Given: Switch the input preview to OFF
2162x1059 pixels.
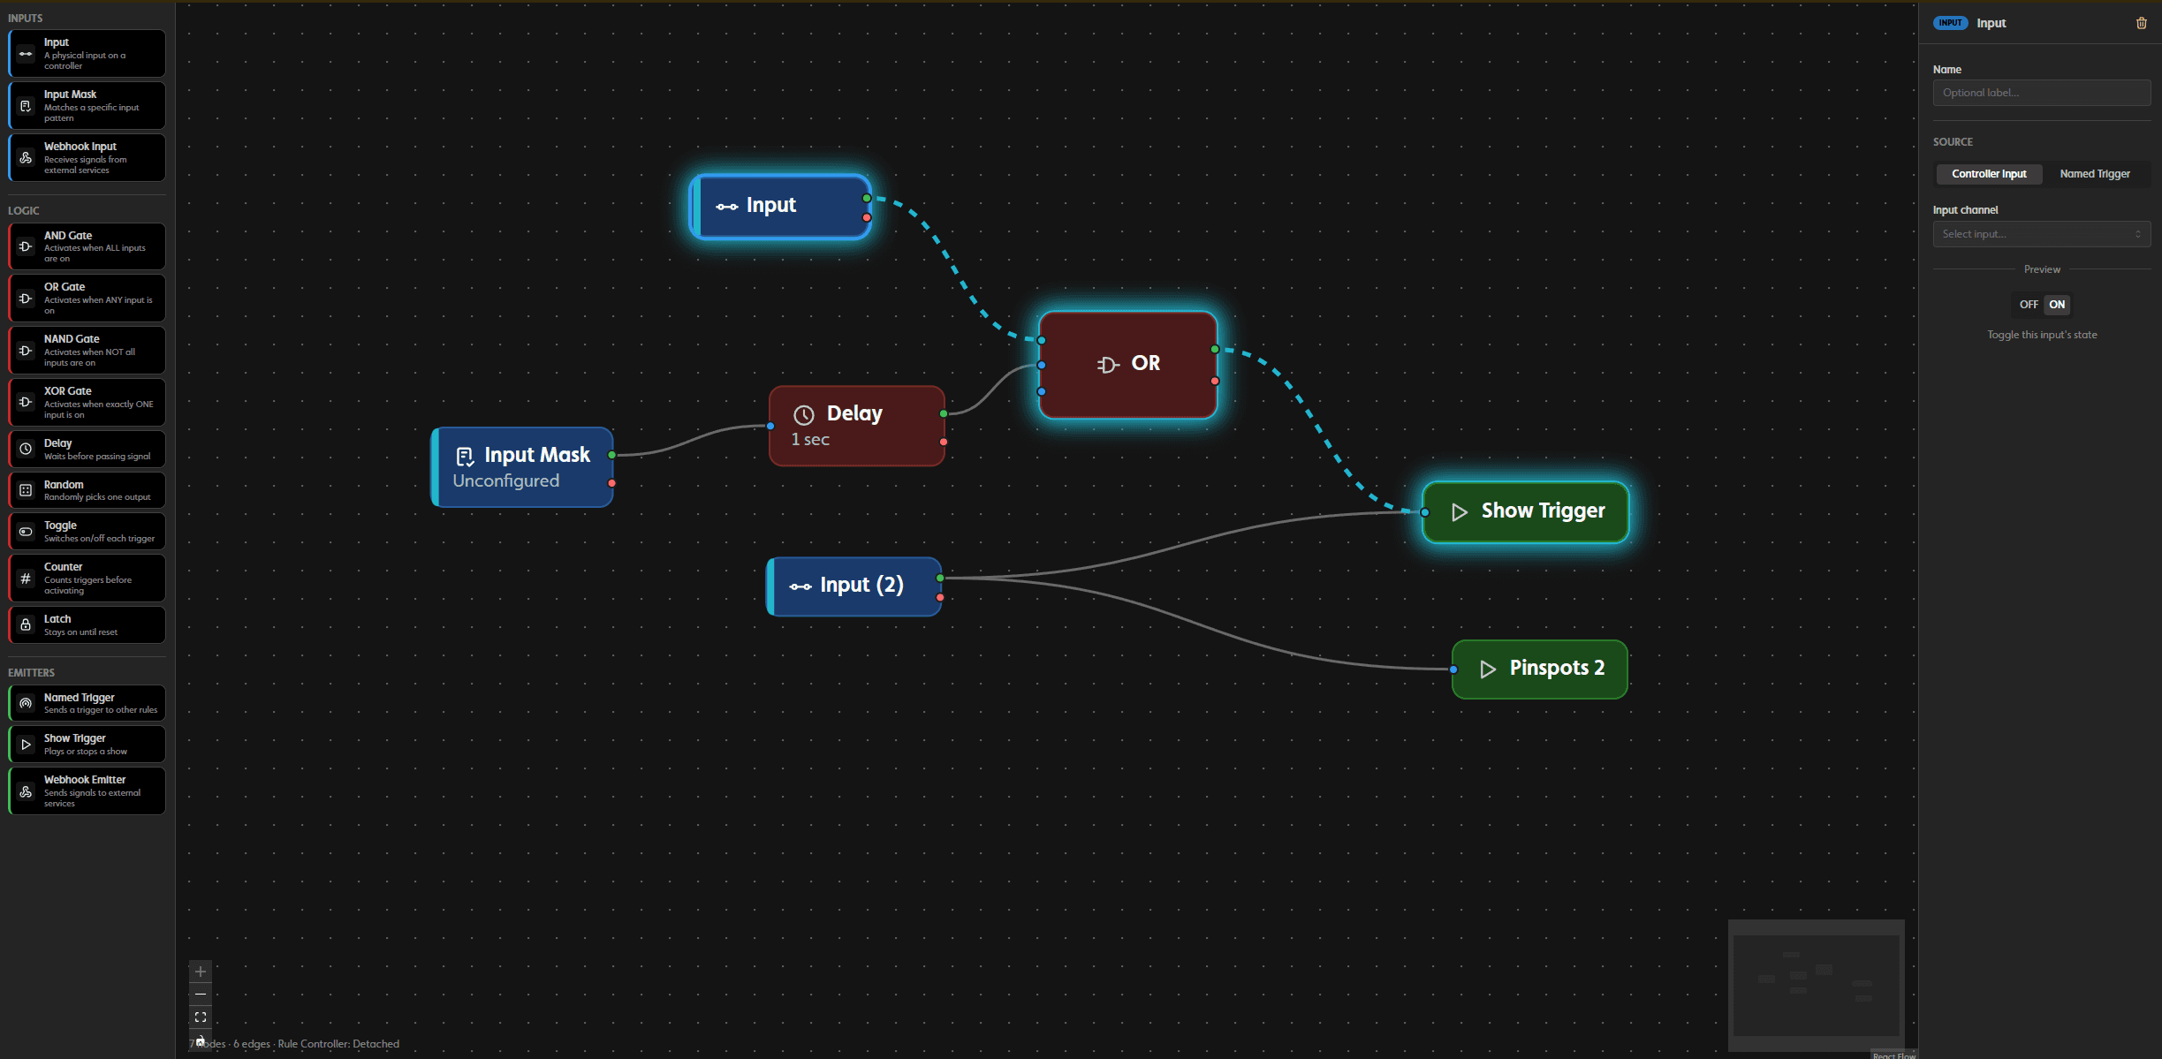Looking at the screenshot, I should click(2029, 304).
